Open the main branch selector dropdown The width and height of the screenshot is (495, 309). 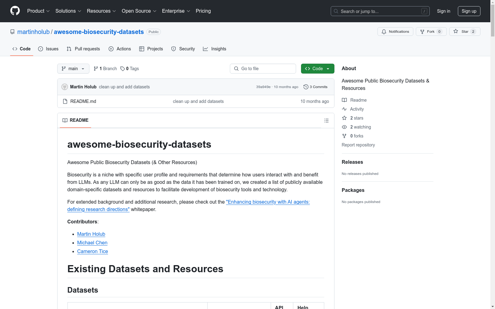tap(73, 69)
